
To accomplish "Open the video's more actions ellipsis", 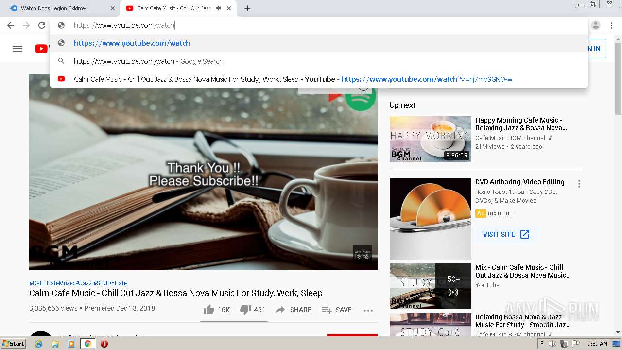I will [368, 310].
